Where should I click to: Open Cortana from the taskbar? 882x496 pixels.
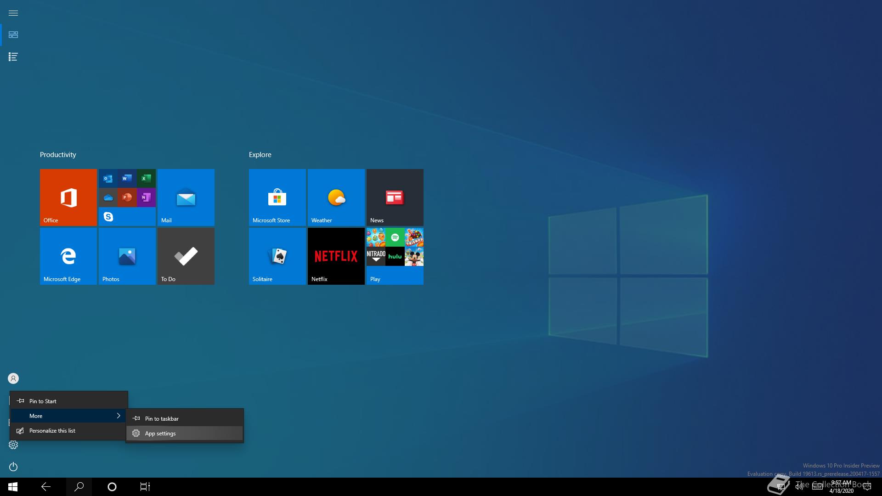tap(112, 487)
